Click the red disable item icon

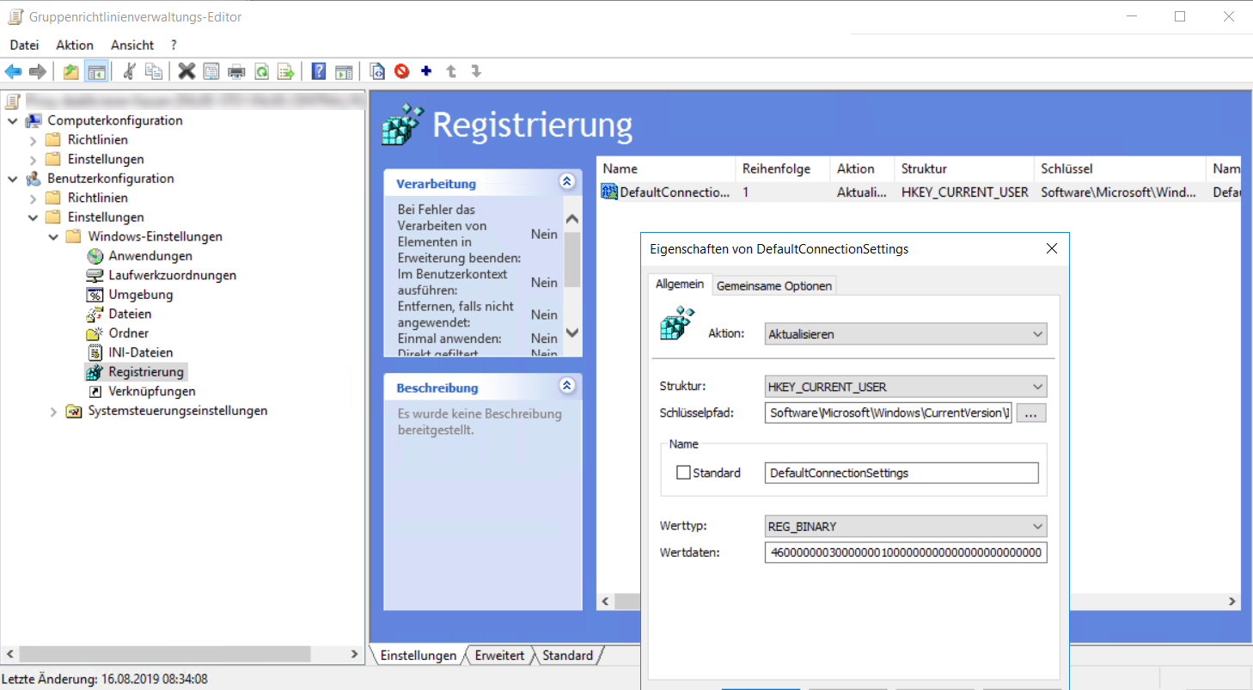[x=401, y=71]
